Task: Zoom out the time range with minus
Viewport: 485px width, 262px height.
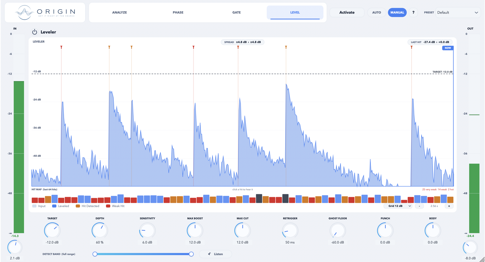Action: pyautogui.click(x=419, y=206)
